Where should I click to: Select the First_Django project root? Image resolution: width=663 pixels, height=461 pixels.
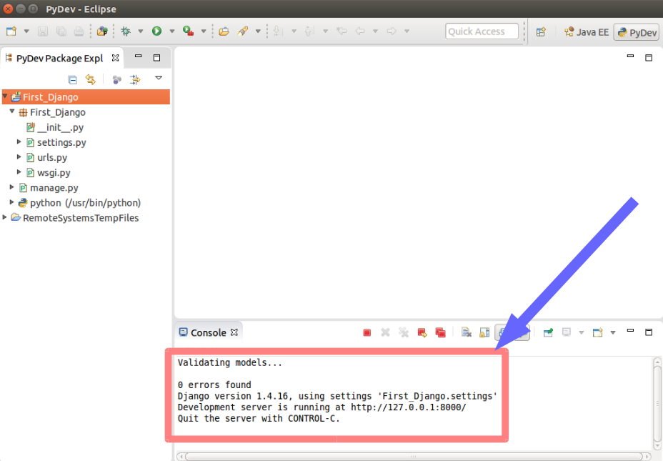coord(86,97)
